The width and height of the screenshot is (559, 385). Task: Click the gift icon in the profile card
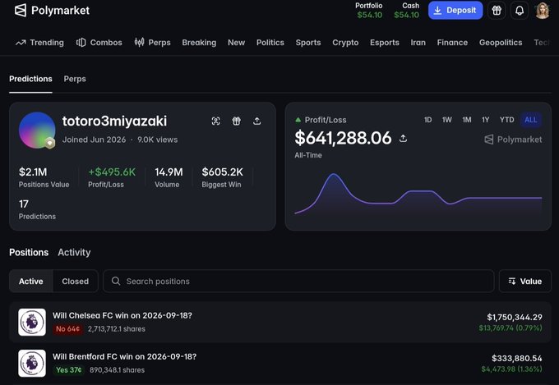(237, 121)
